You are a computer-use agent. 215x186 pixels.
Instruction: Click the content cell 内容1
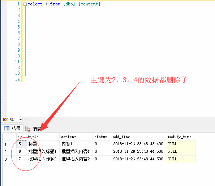tap(76, 144)
